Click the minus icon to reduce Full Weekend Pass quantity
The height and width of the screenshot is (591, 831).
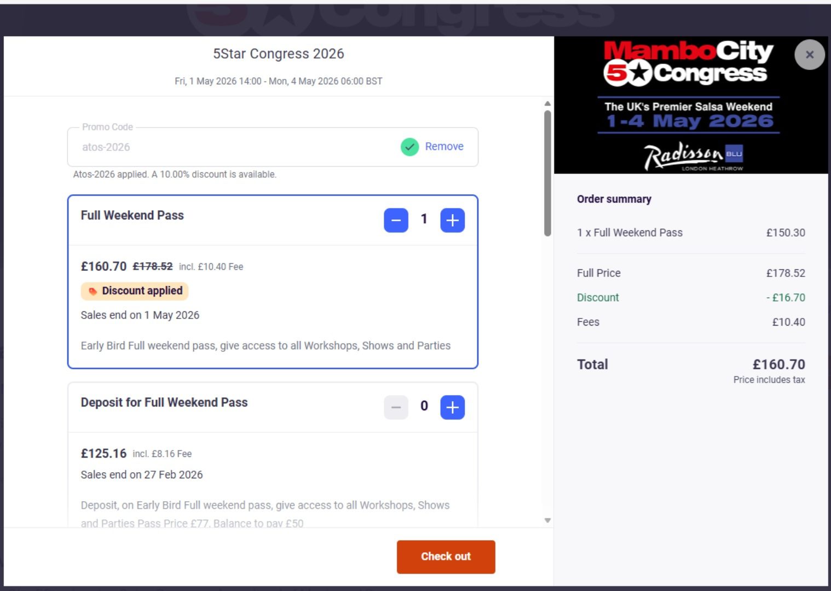pyautogui.click(x=396, y=220)
